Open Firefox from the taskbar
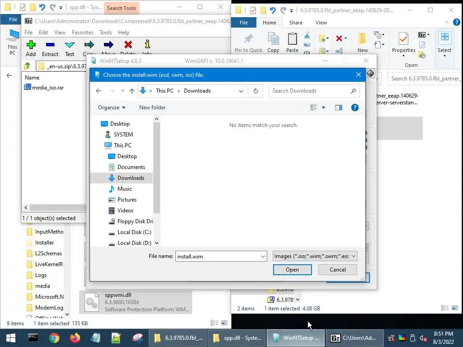Viewport: 463px width, 347px height. tap(75, 338)
